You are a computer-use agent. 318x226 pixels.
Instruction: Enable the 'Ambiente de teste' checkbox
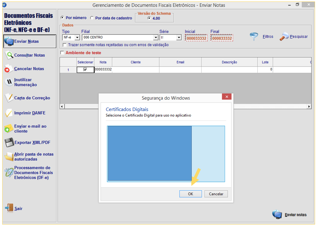pyautogui.click(x=62, y=53)
